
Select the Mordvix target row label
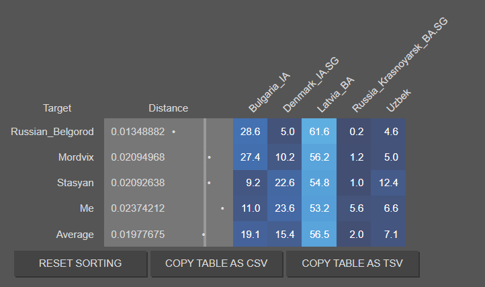(76, 157)
